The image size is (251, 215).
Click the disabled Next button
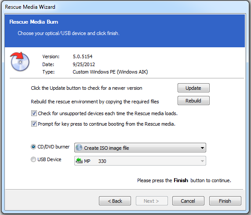pos(152,201)
